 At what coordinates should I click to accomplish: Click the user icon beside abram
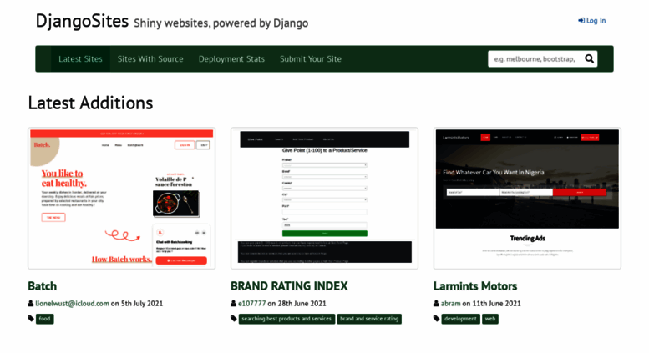tap(436, 304)
